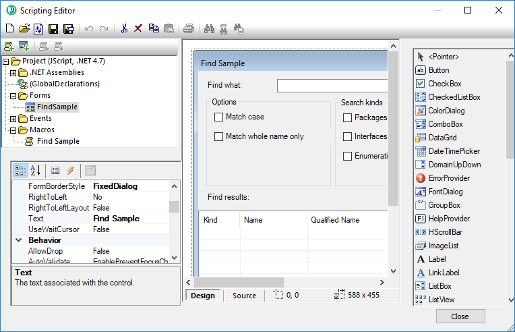Click the Open folder toolbar icon
The width and height of the screenshot is (515, 332).
click(24, 28)
